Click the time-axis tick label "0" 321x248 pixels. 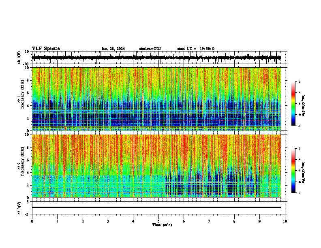coord(32,221)
